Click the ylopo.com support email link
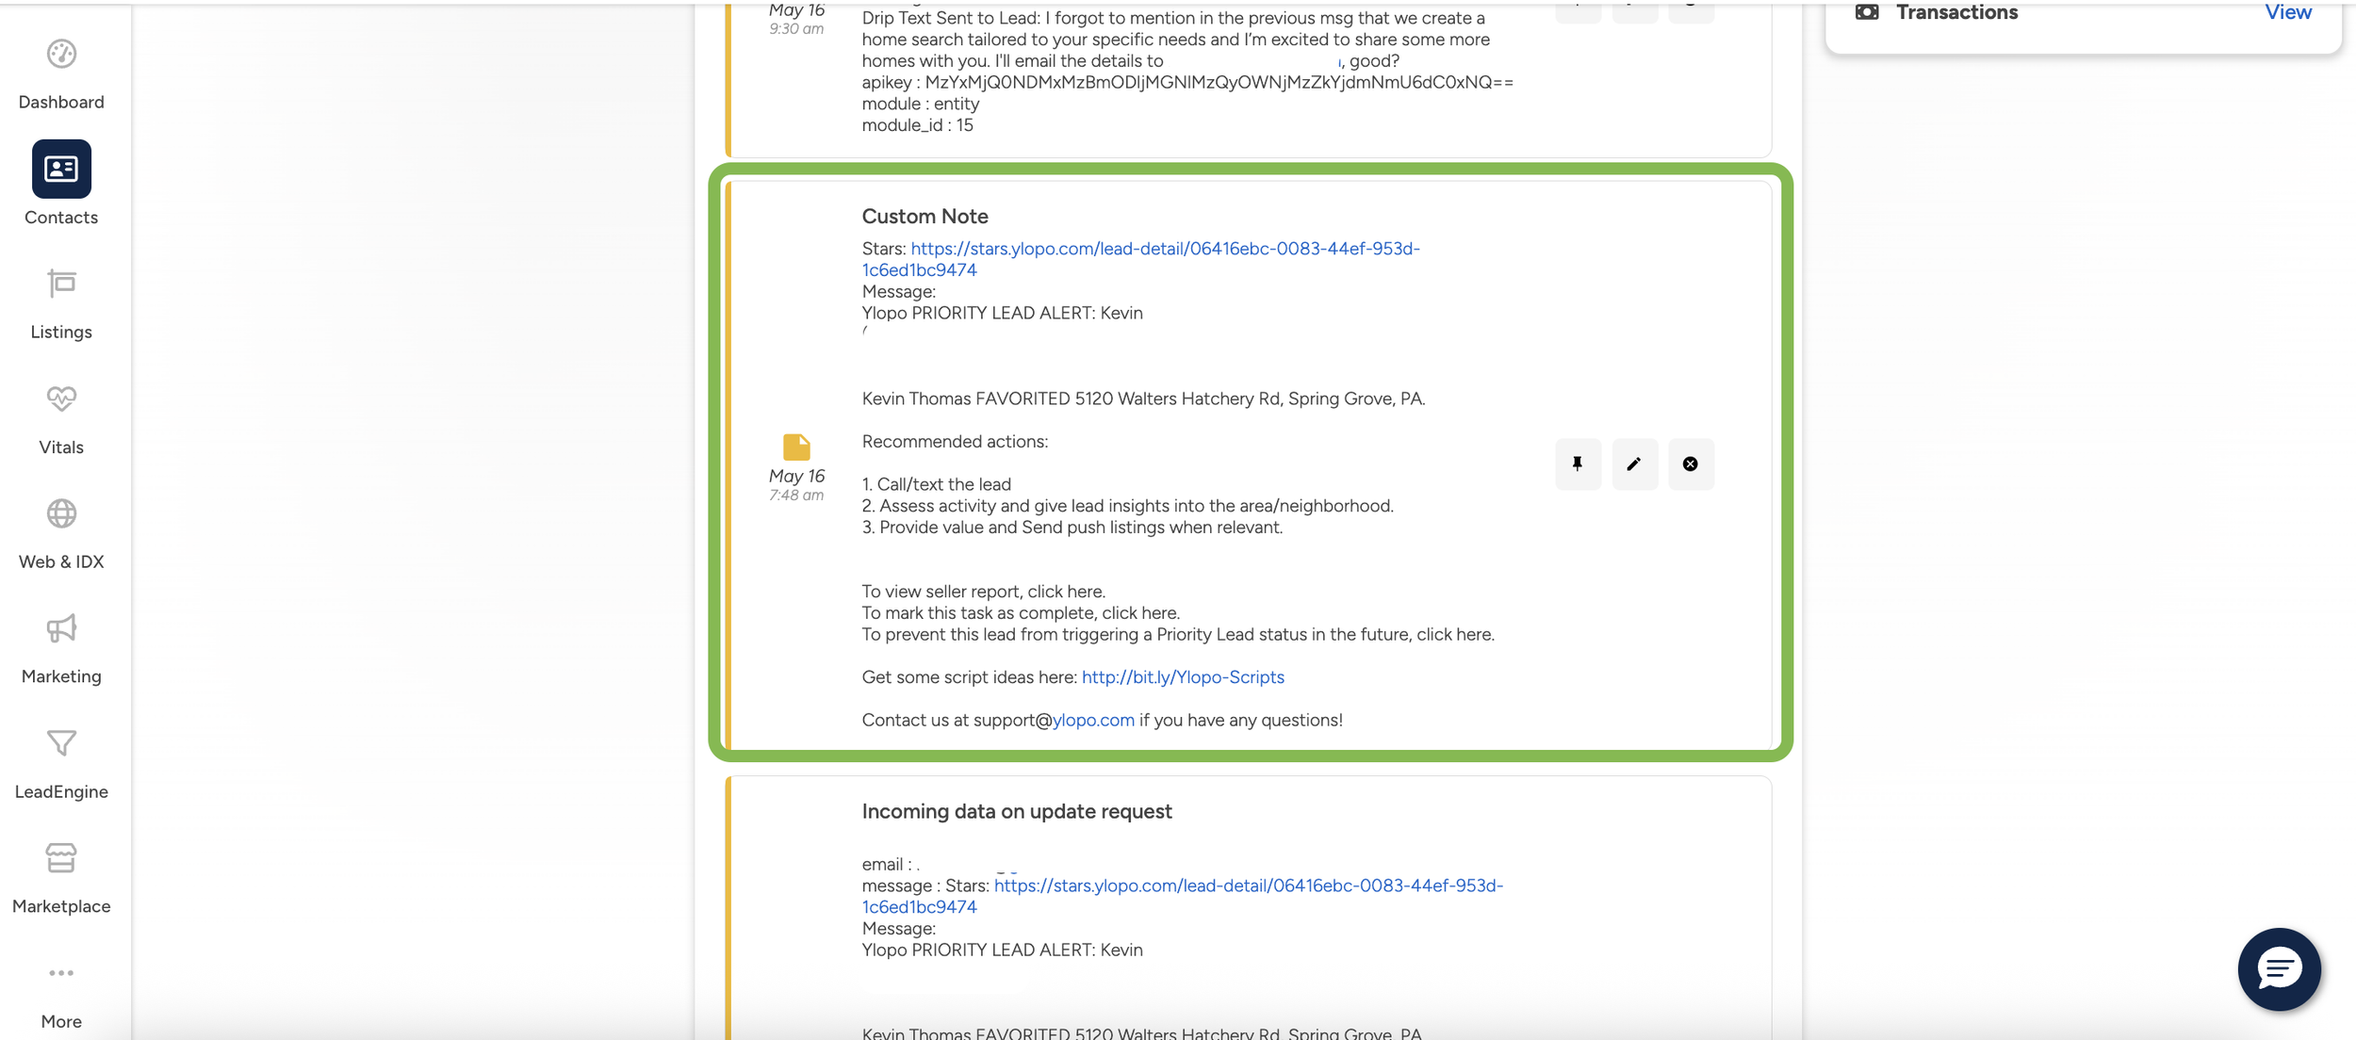The width and height of the screenshot is (2356, 1040). click(x=1093, y=721)
